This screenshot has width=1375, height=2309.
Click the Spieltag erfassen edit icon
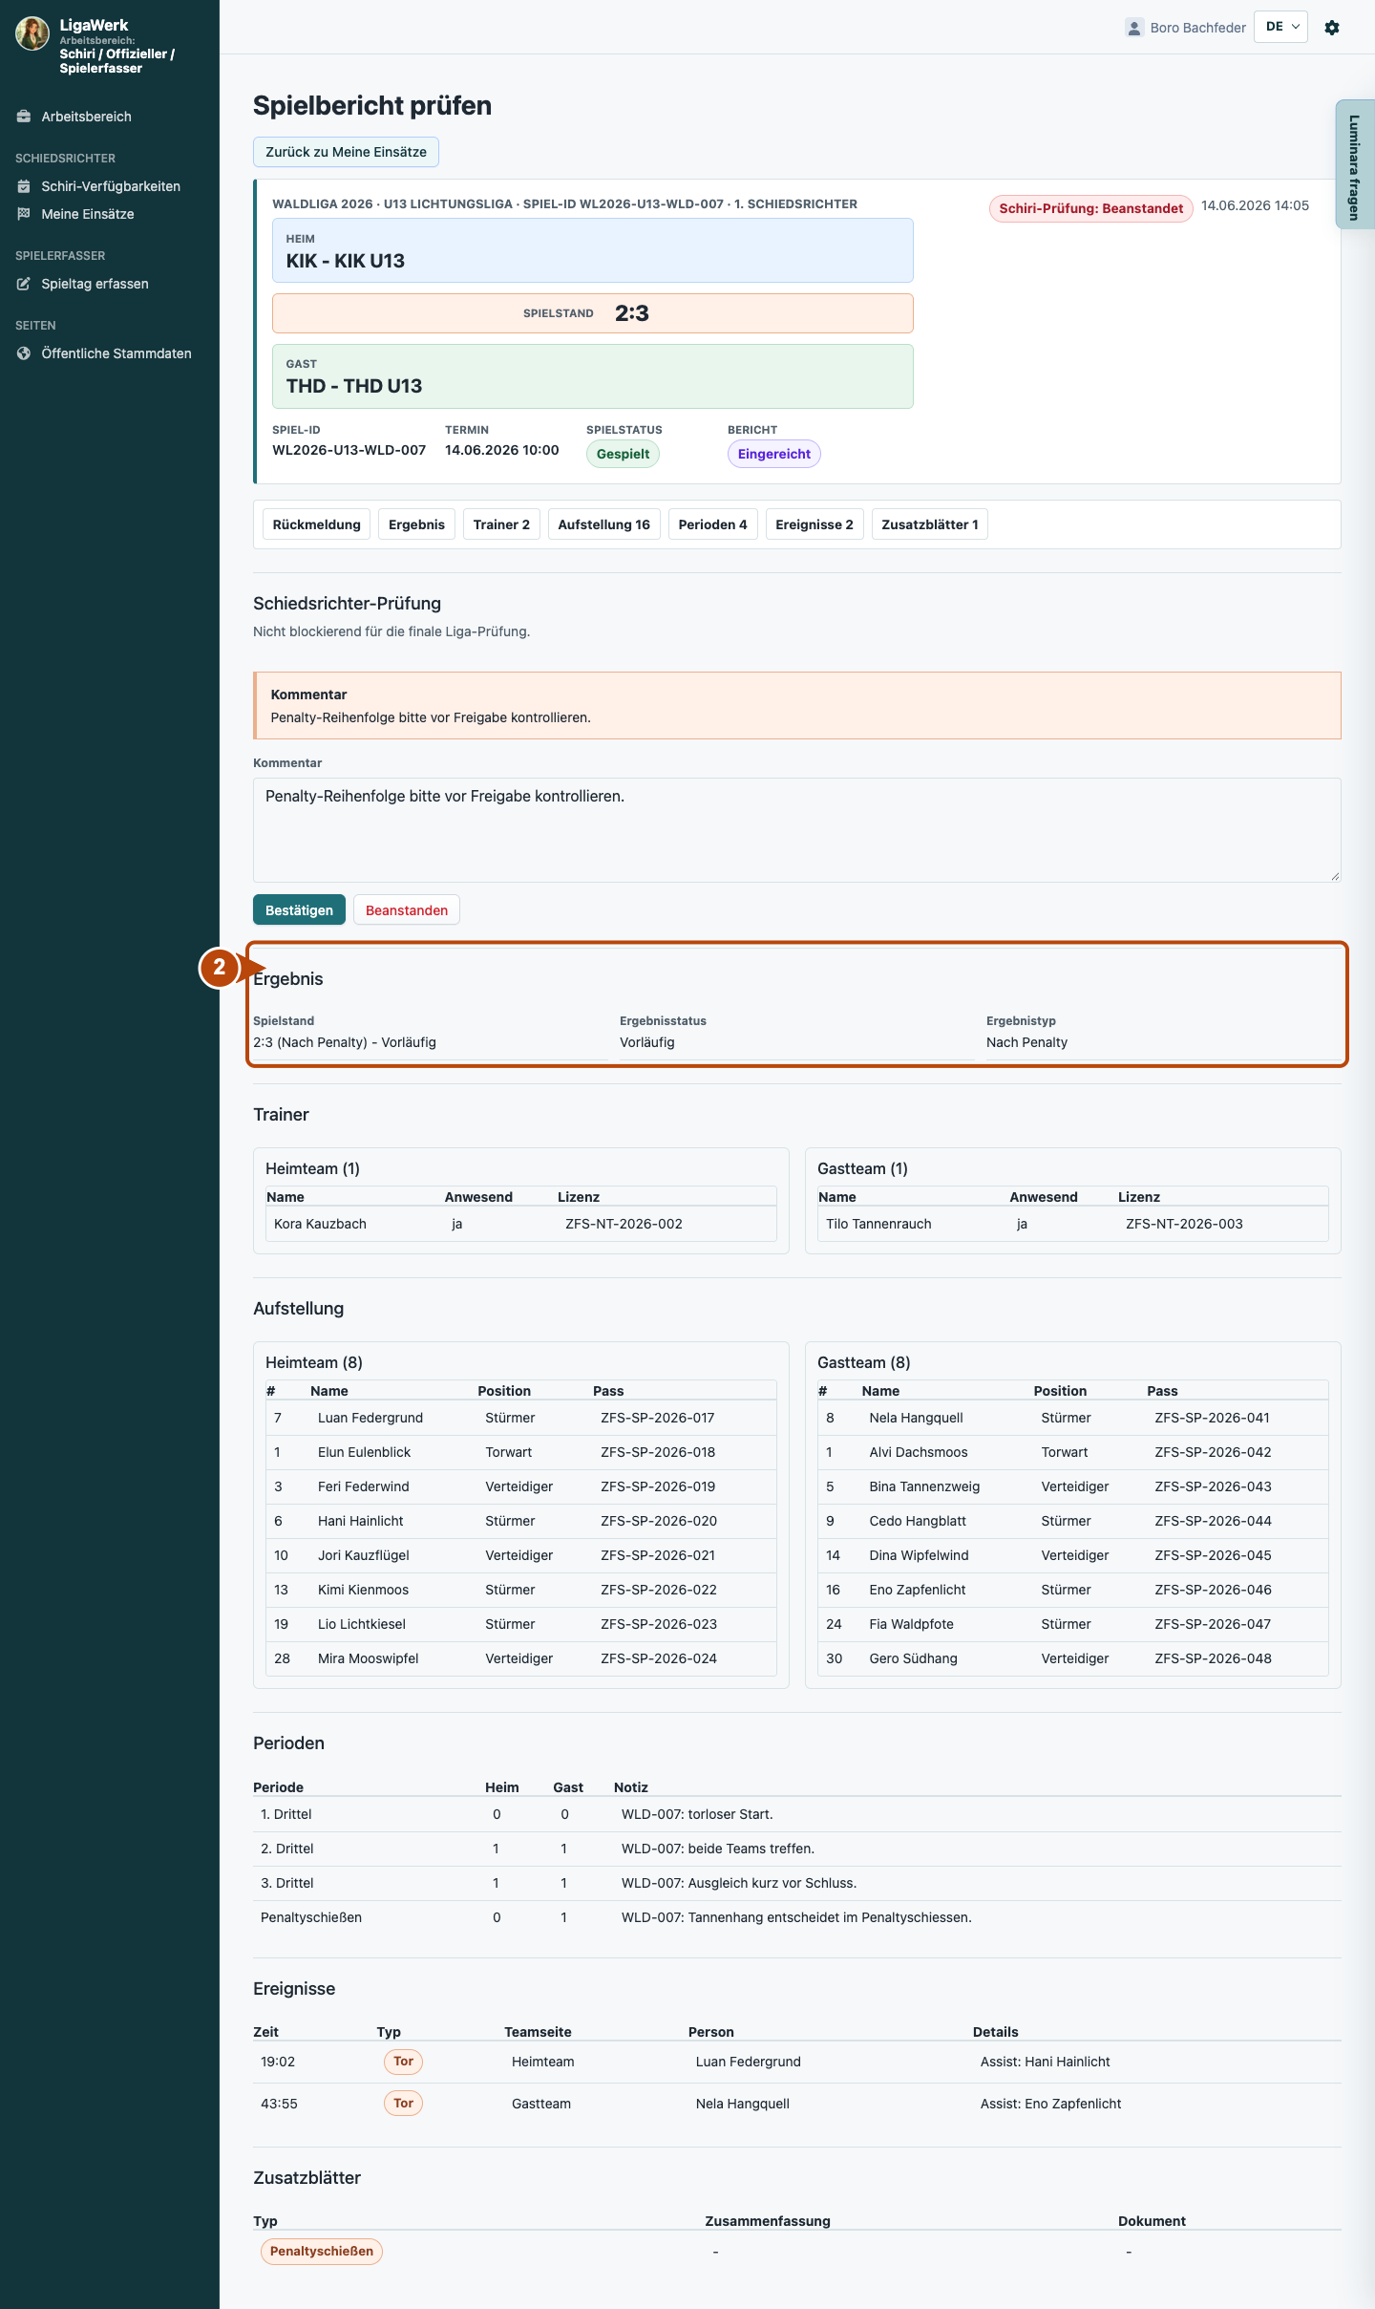click(x=24, y=284)
